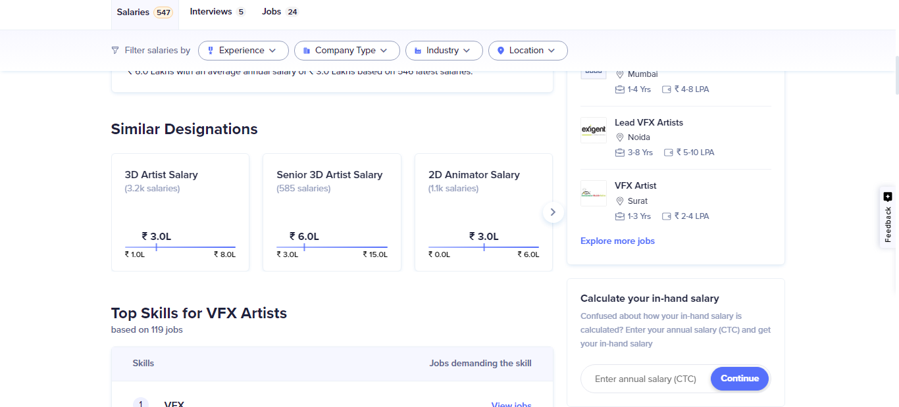Click salary wallet icon beside 5-10 LPA
Image resolution: width=899 pixels, height=407 pixels.
(668, 153)
